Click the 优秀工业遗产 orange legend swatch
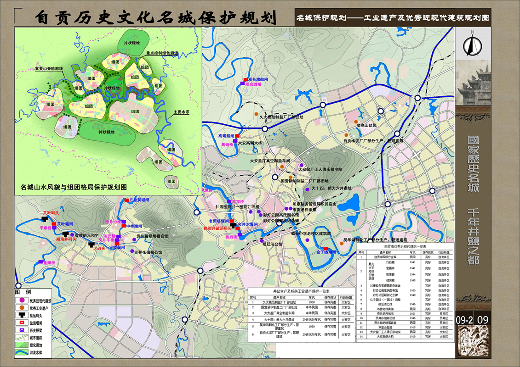This screenshot has width=520, height=367. coord(21,308)
